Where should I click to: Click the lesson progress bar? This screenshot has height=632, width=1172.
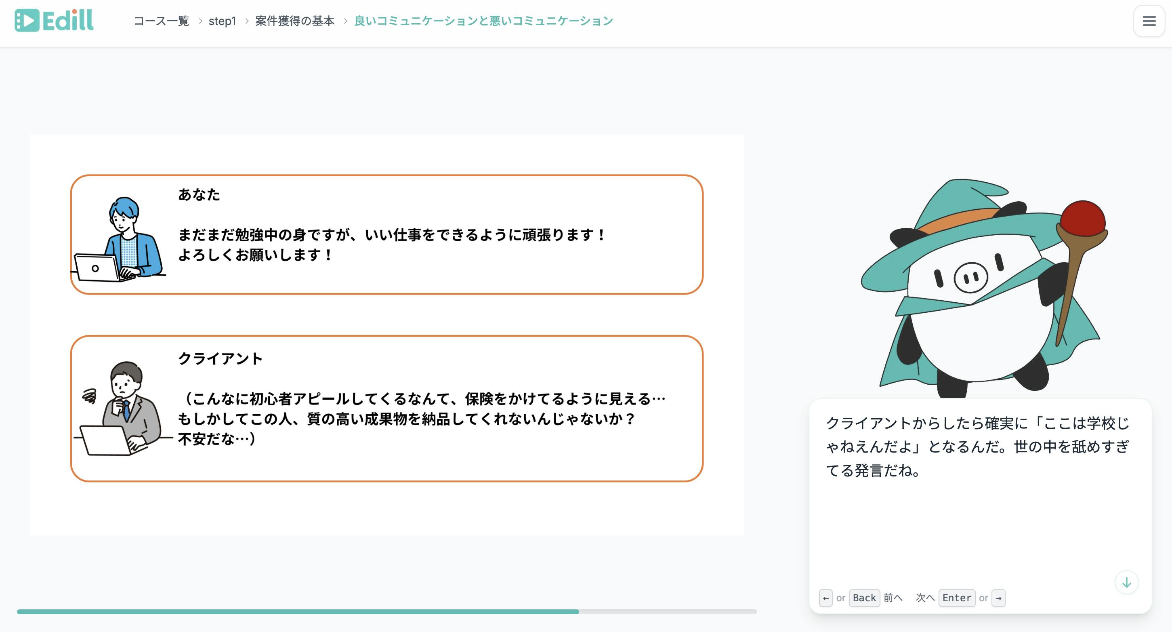click(x=387, y=611)
